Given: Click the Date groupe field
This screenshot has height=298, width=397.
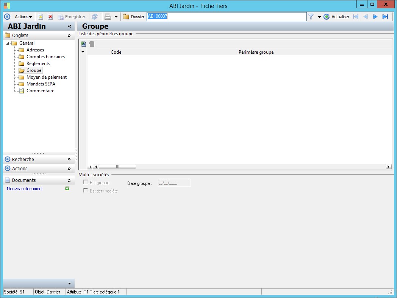Looking at the screenshot, I should point(174,183).
